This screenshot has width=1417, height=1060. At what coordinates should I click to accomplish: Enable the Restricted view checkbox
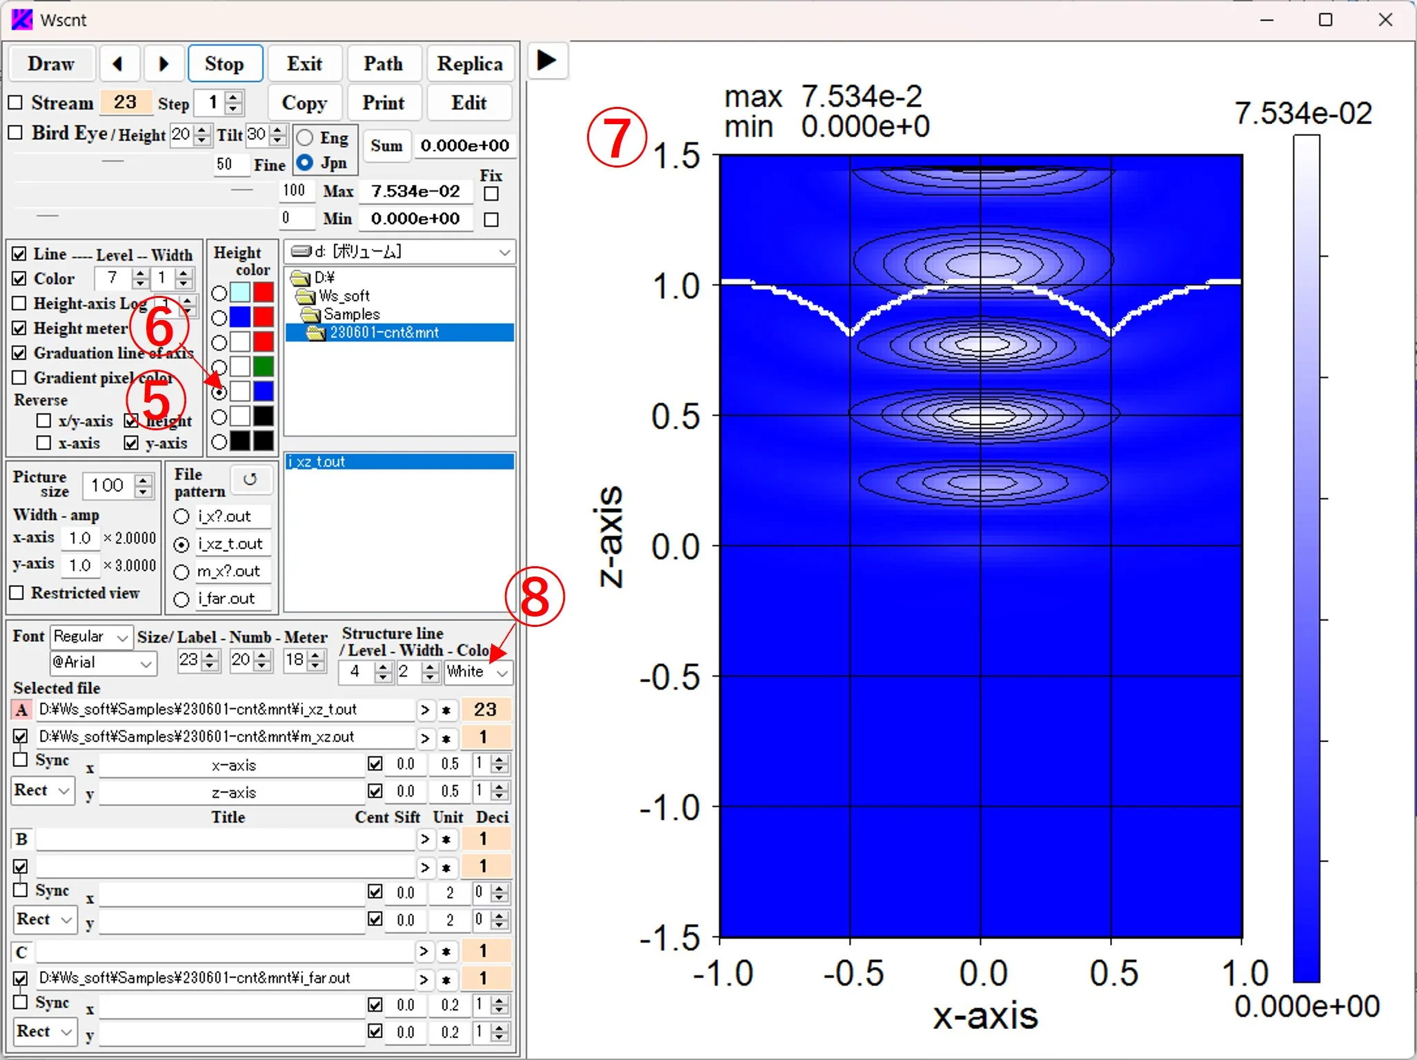coord(17,593)
